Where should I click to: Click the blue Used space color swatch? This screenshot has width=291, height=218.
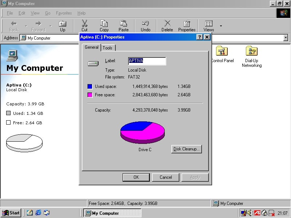point(90,86)
